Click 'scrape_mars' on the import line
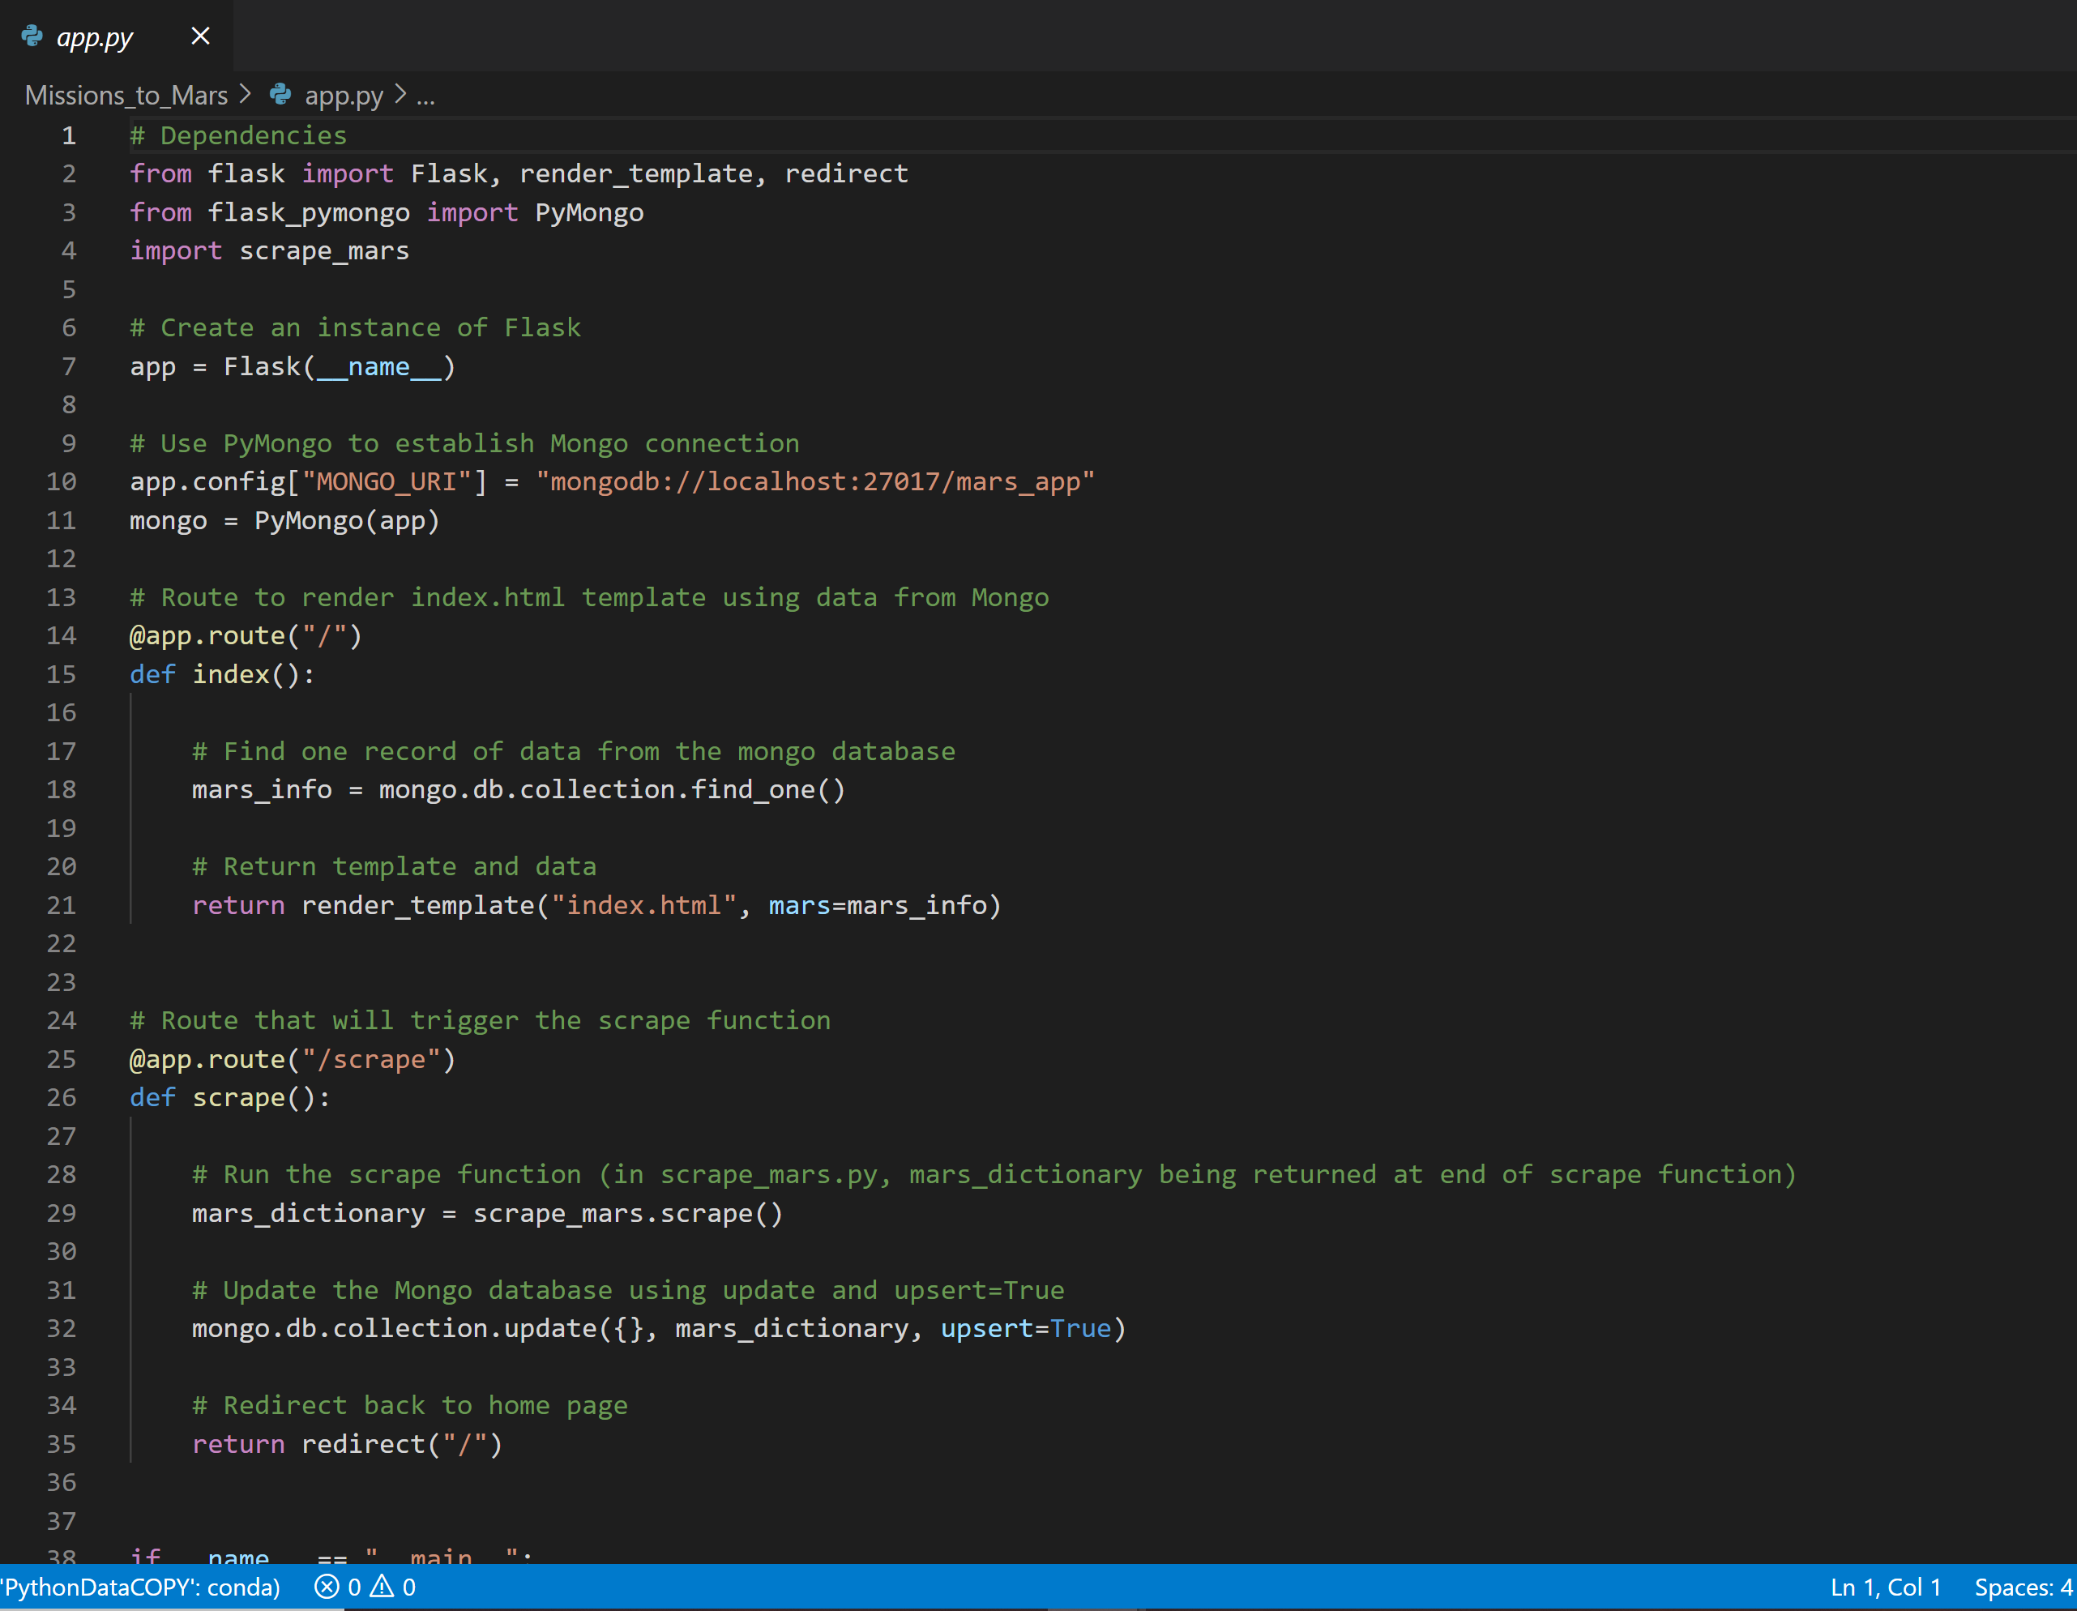This screenshot has width=2077, height=1611. [x=324, y=251]
